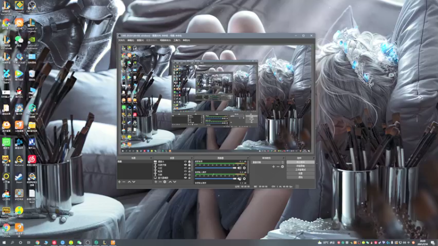The height and width of the screenshot is (246, 438).
Task: Open WeChat from the taskbar
Action: pyautogui.click(x=79, y=243)
